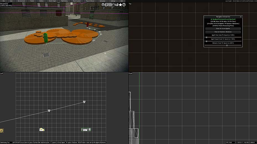Open the Road System menu
The image size is (257, 144).
point(77,1)
